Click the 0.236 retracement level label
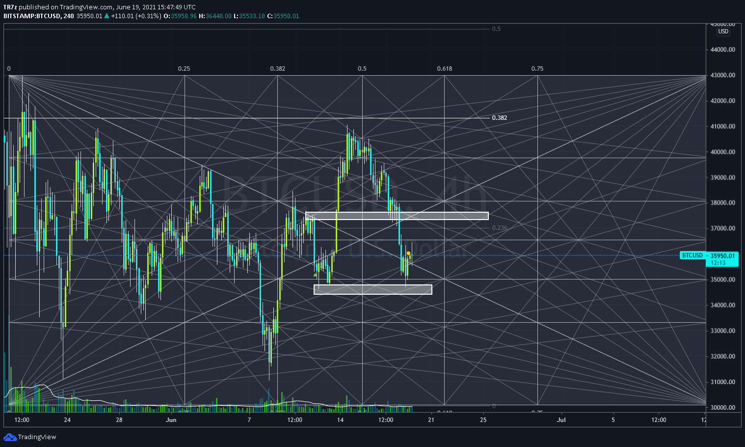This screenshot has height=447, width=745. pyautogui.click(x=500, y=228)
